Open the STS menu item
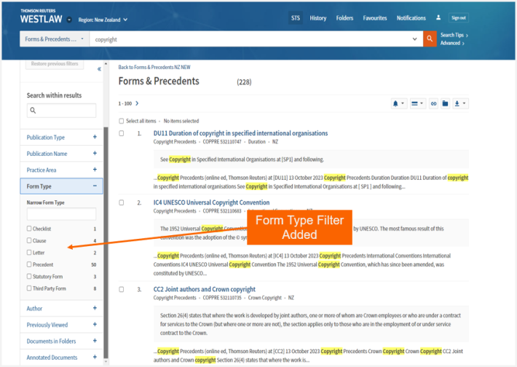517x367 pixels. 296,17
